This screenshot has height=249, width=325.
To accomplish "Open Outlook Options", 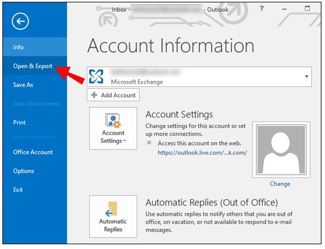I will 23,171.
